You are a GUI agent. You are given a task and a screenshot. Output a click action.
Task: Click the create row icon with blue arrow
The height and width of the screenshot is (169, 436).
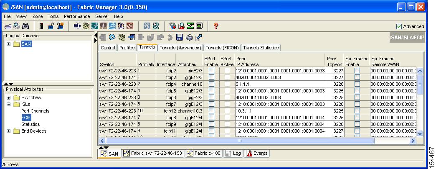[131, 37]
